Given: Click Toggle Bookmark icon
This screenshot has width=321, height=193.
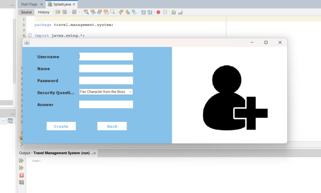Looking at the screenshot, I should (x=134, y=12).
